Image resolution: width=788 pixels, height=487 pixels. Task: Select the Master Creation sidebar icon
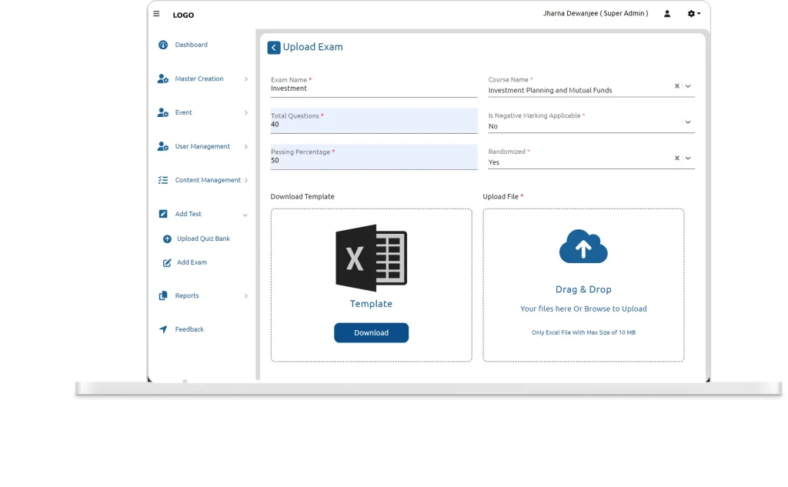(162, 78)
